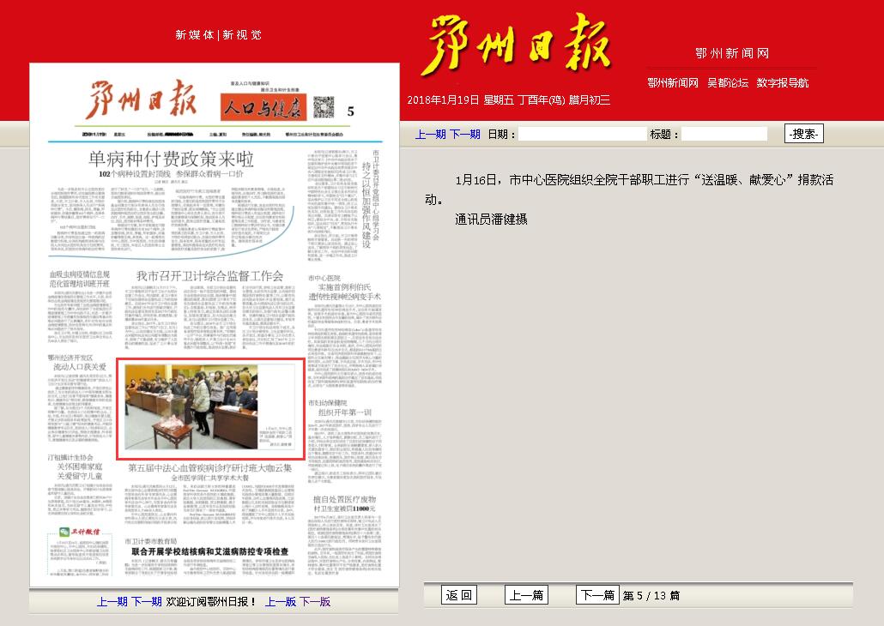Open the 关怀困难家庭 关爱留守儿童 headline
884x626 pixels.
[x=80, y=472]
